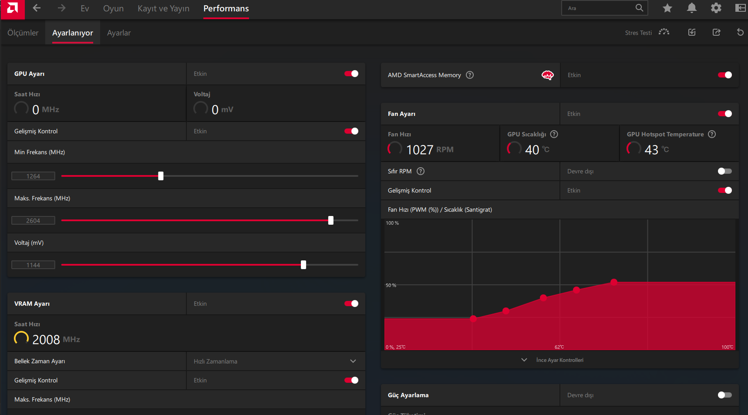The image size is (748, 415).
Task: Select the lowest fan curve point
Action: pos(473,319)
